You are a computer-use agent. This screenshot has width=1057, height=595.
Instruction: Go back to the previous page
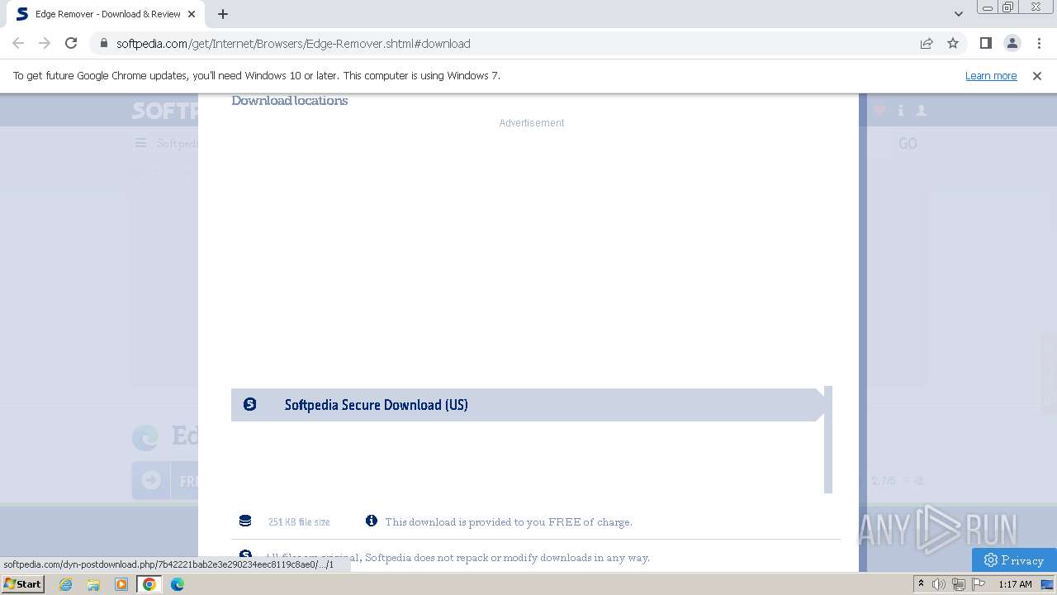(x=18, y=43)
